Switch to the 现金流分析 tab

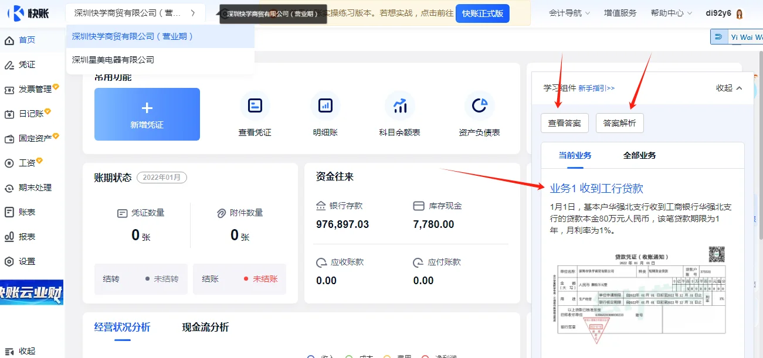(x=205, y=328)
